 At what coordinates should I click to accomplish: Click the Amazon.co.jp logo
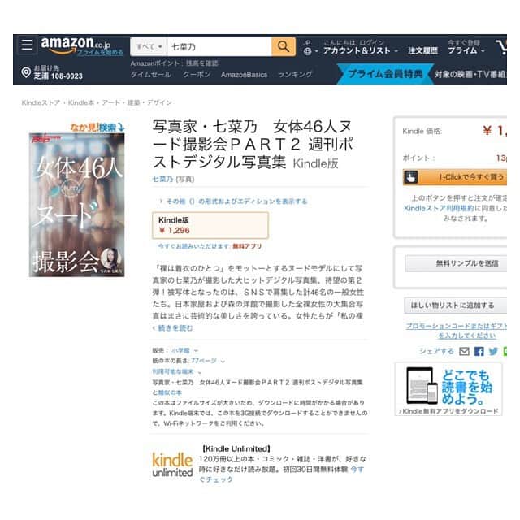[x=76, y=45]
